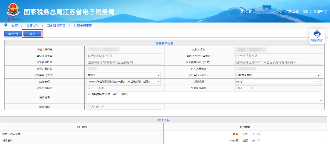The width and height of the screenshot is (330, 161).
Task: Open the 纳税期限 dropdown
Action: pyautogui.click(x=278, y=82)
